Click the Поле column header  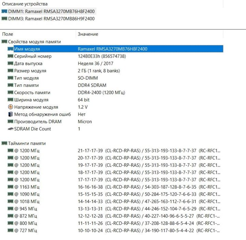[x=8, y=34]
